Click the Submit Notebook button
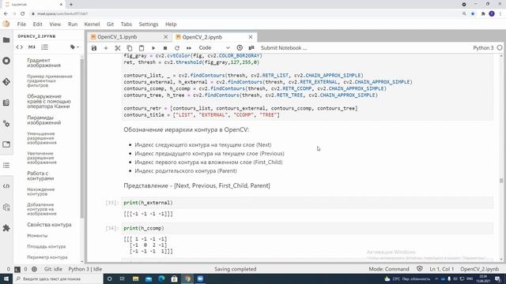This screenshot has width=506, height=284. [x=284, y=47]
